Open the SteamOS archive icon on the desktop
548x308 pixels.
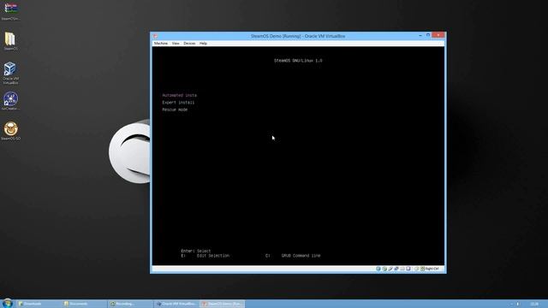click(x=10, y=10)
